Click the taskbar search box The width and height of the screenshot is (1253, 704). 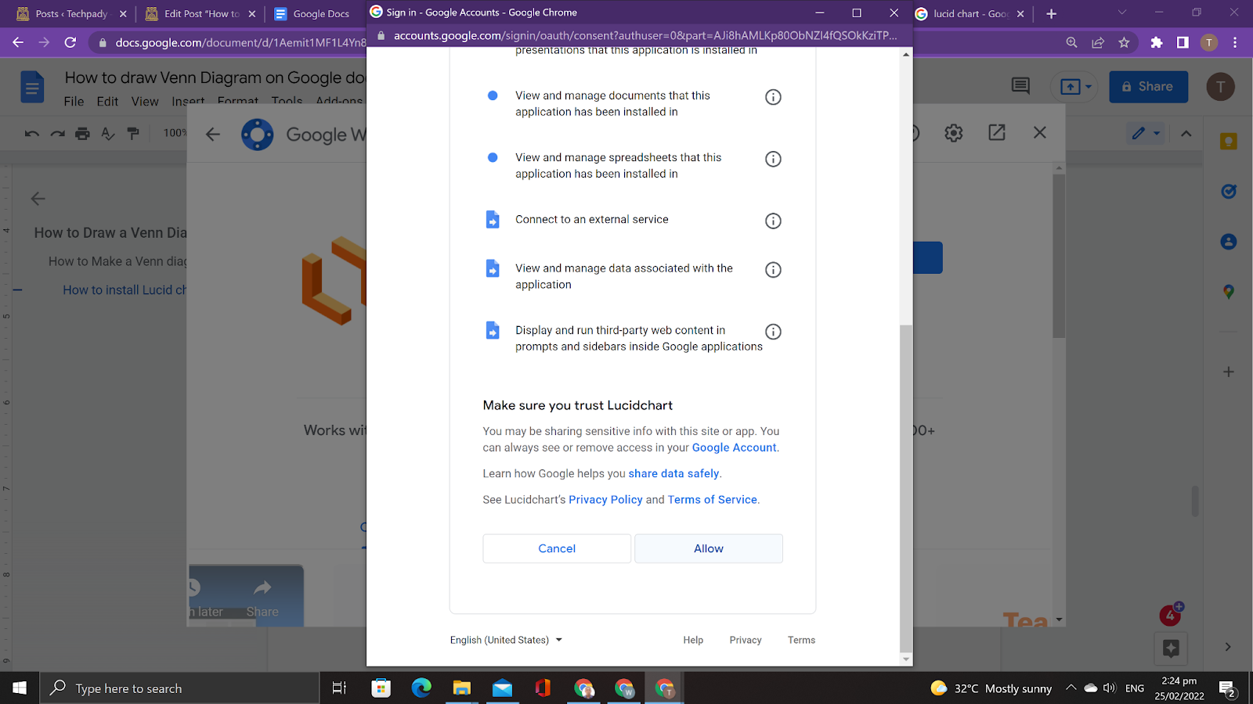tap(180, 688)
